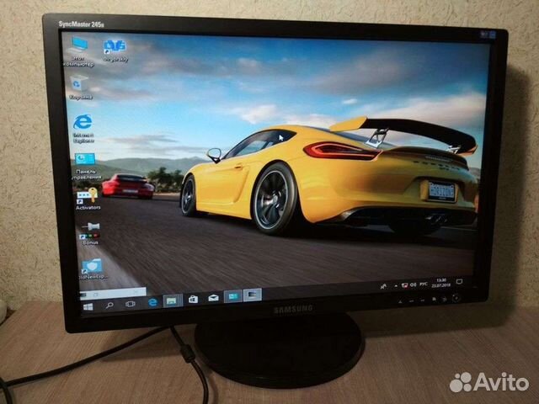Open the Mail app on the taskbar
Viewport: 539px width, 404px height.
tap(213, 298)
